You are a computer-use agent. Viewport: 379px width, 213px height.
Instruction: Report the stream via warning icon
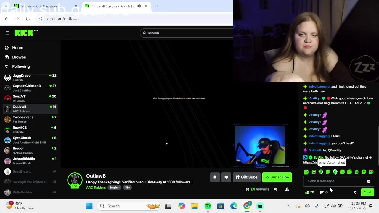[287, 189]
